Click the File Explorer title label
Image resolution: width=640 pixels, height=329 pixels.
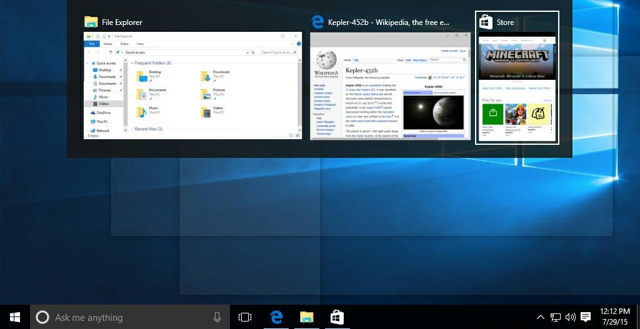(122, 22)
